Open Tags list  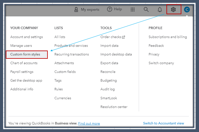pyautogui.click(x=58, y=81)
